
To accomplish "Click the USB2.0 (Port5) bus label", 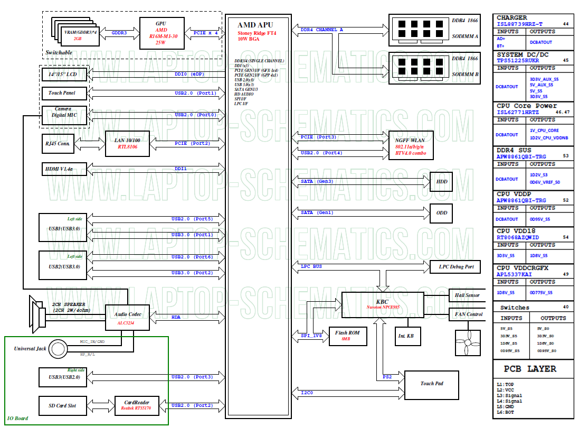I will coord(193,219).
